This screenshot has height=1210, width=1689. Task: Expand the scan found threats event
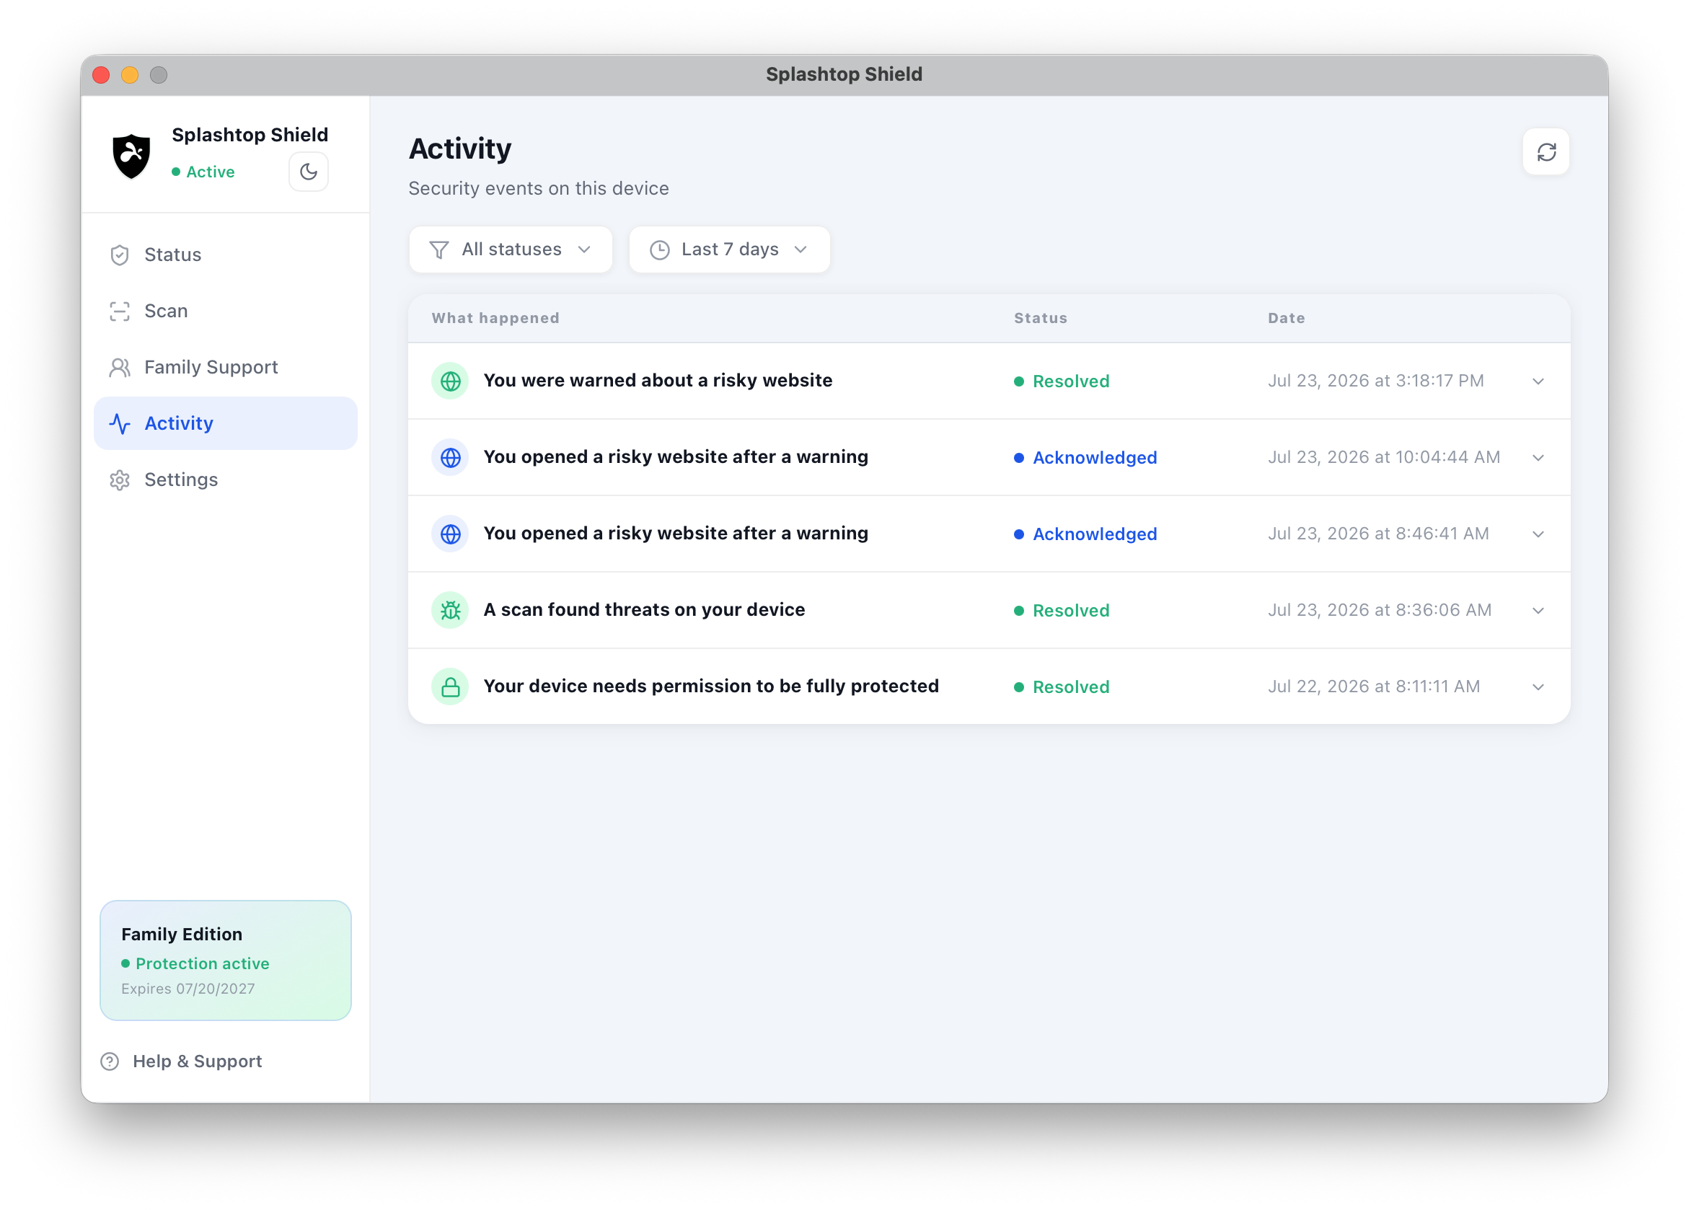point(1538,611)
